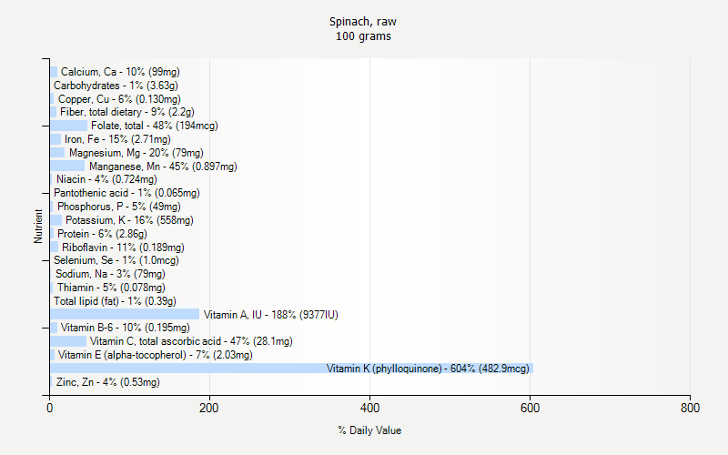
Task: Click the blue Magnesium bar
Action: pos(57,152)
